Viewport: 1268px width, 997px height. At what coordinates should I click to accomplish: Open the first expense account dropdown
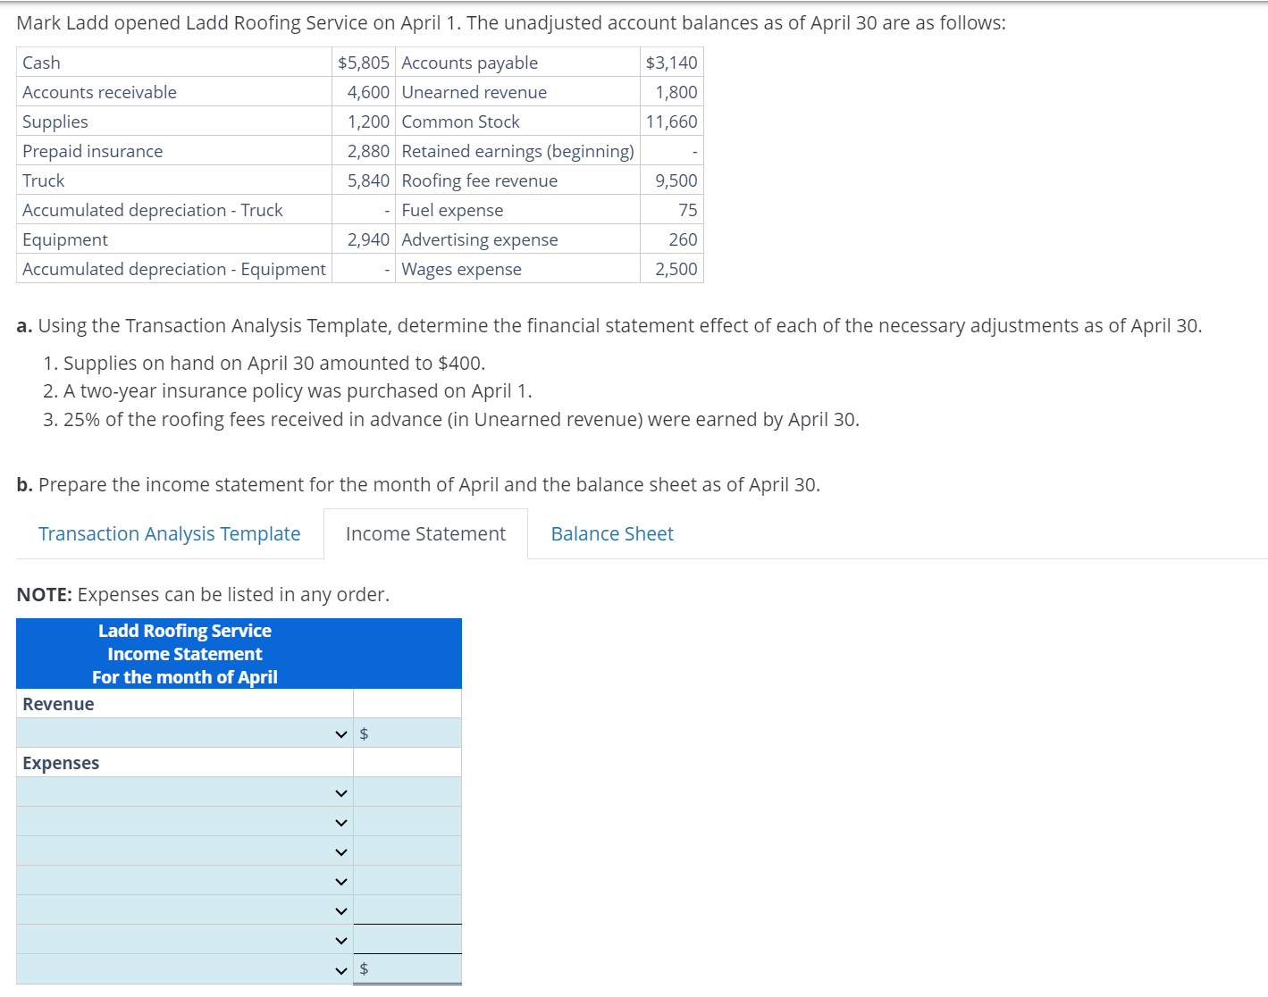(340, 792)
